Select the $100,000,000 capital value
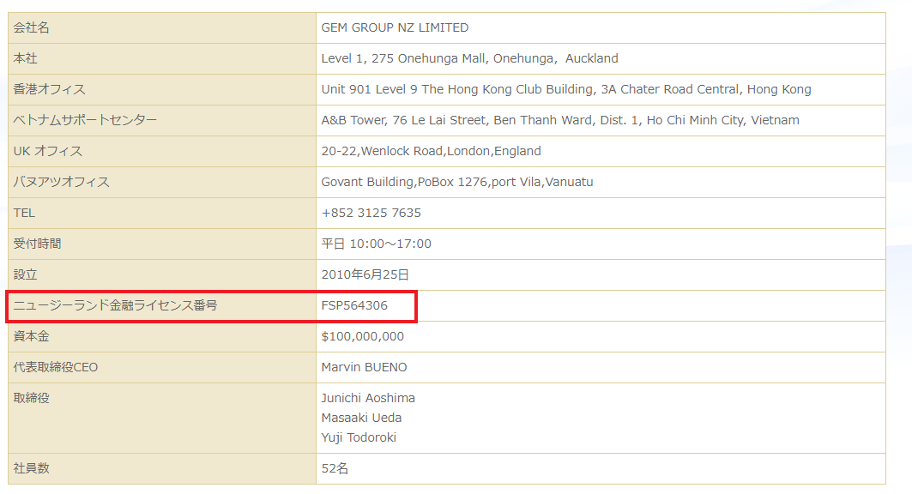 click(362, 336)
